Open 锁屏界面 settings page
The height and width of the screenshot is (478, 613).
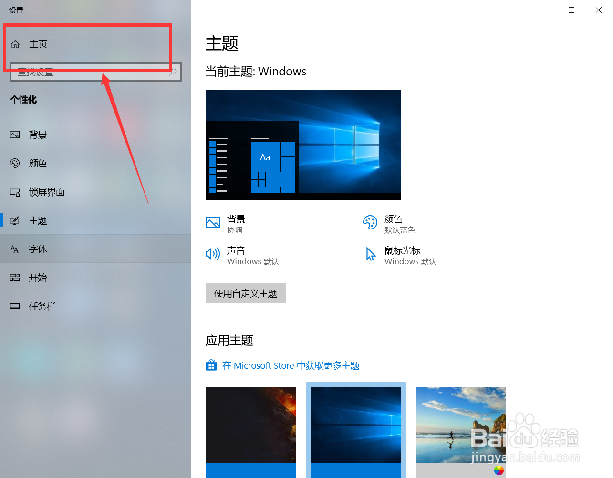pyautogui.click(x=47, y=192)
